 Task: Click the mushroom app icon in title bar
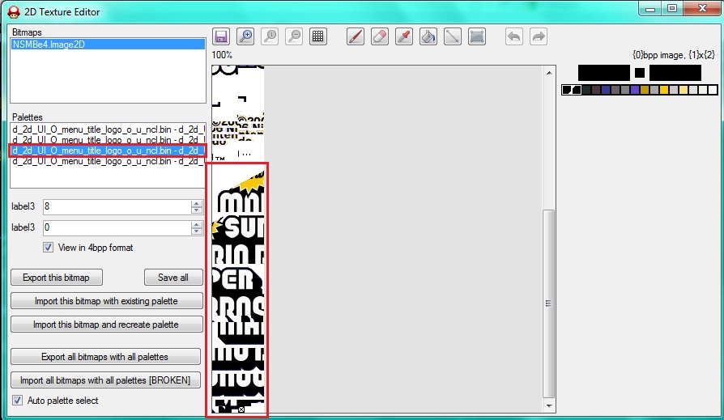point(14,11)
